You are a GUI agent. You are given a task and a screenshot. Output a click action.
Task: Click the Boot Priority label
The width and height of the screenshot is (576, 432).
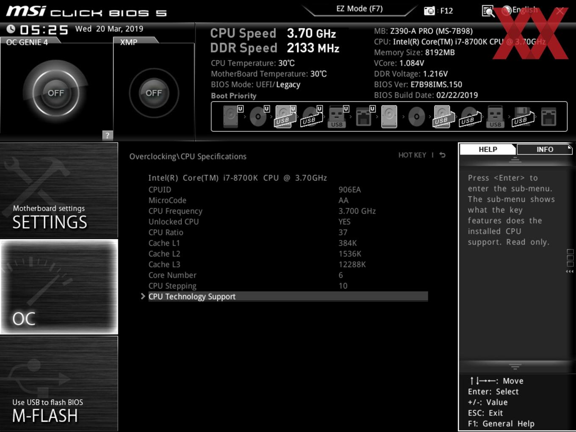(x=234, y=96)
